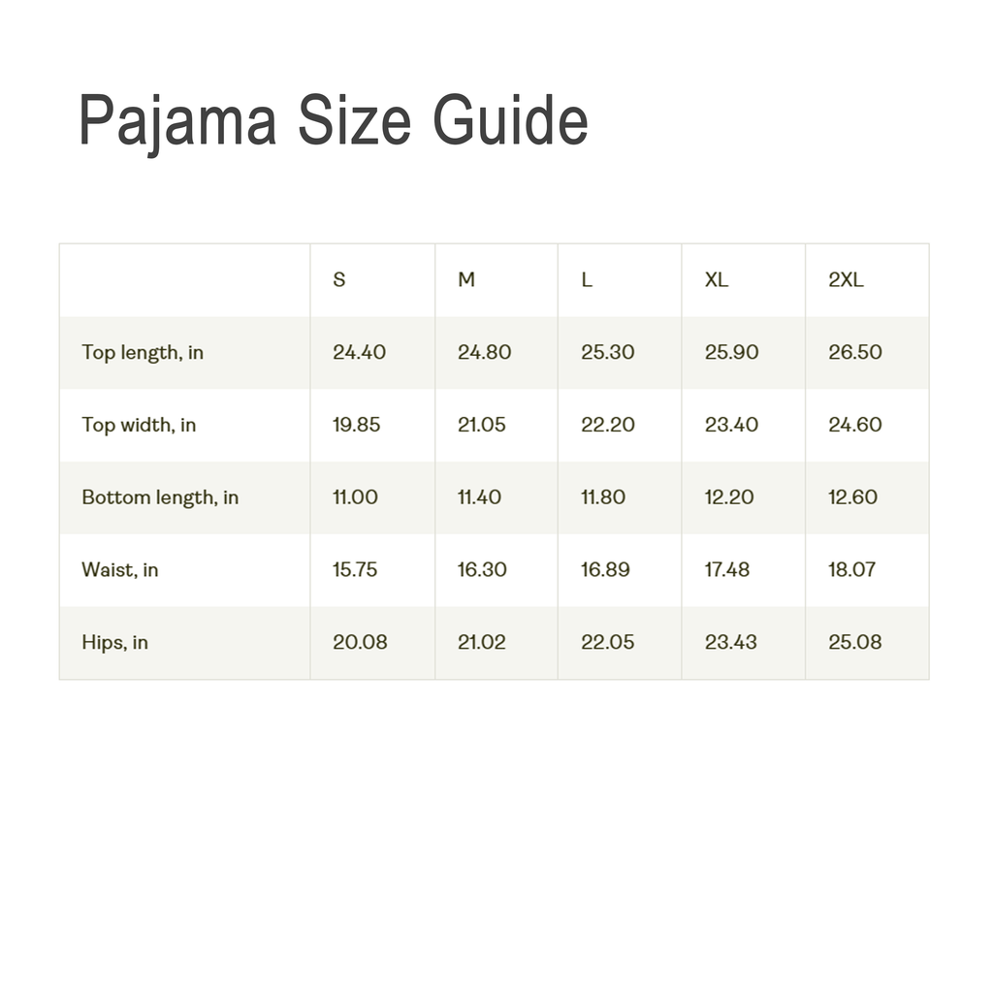This screenshot has width=993, height=993.
Task: Click the Top length row label
Action: pyautogui.click(x=143, y=353)
